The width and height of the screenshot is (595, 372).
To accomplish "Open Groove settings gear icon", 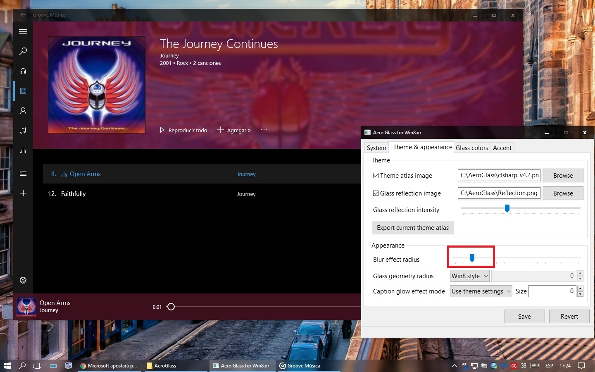I will (23, 280).
